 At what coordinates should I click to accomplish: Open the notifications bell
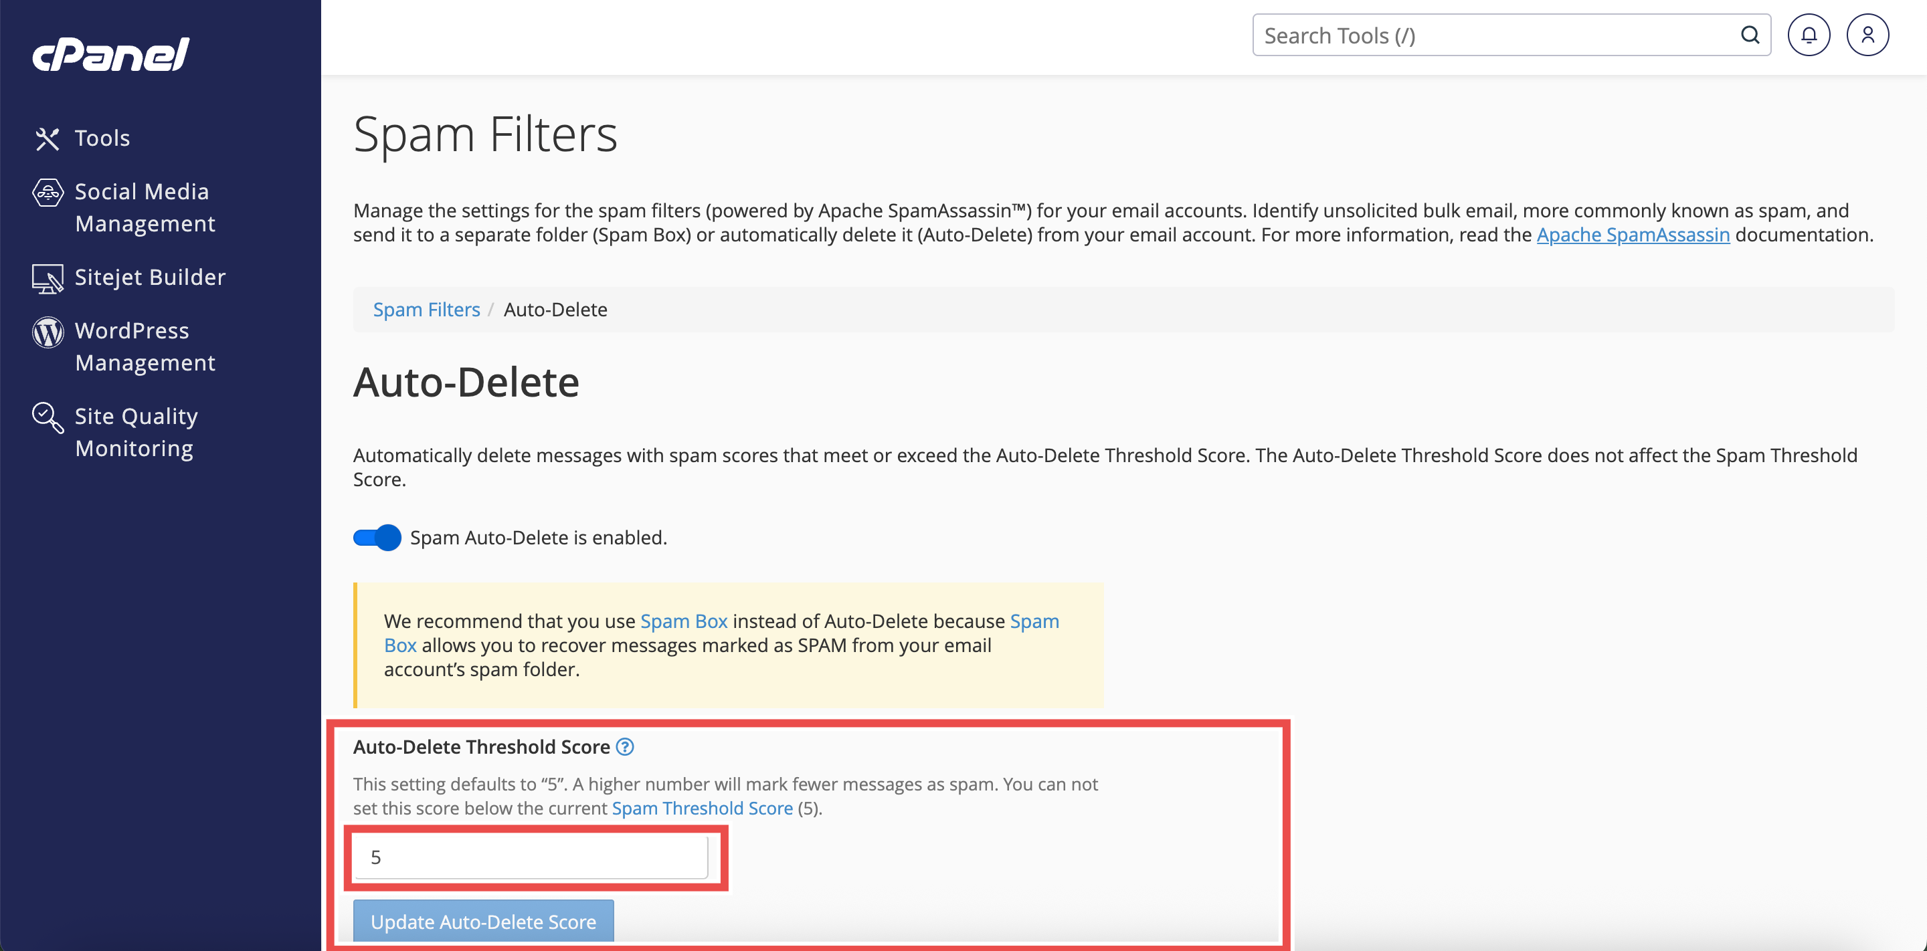[x=1808, y=35]
